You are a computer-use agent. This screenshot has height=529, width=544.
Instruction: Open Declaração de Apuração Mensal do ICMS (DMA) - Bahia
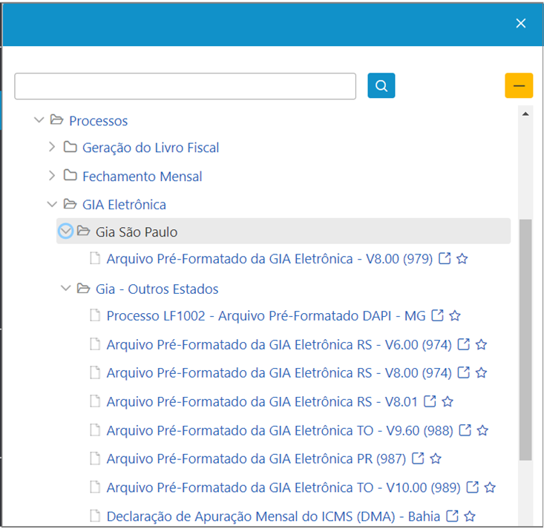coord(273,516)
